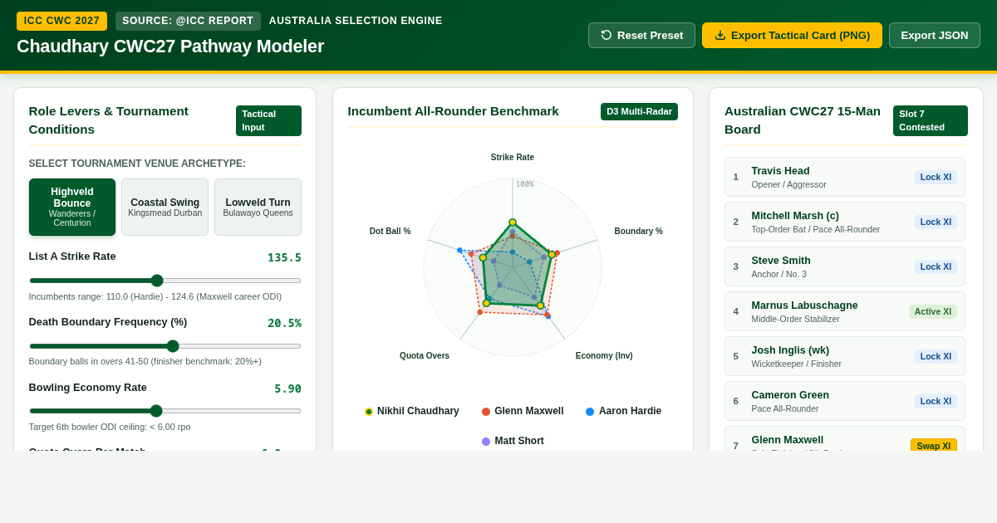This screenshot has width=997, height=523.
Task: Select the Lowveld Turn venue archetype
Action: (x=258, y=208)
